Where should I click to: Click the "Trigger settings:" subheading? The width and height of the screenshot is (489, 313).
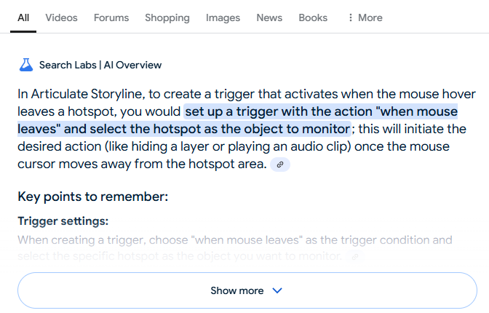(63, 221)
